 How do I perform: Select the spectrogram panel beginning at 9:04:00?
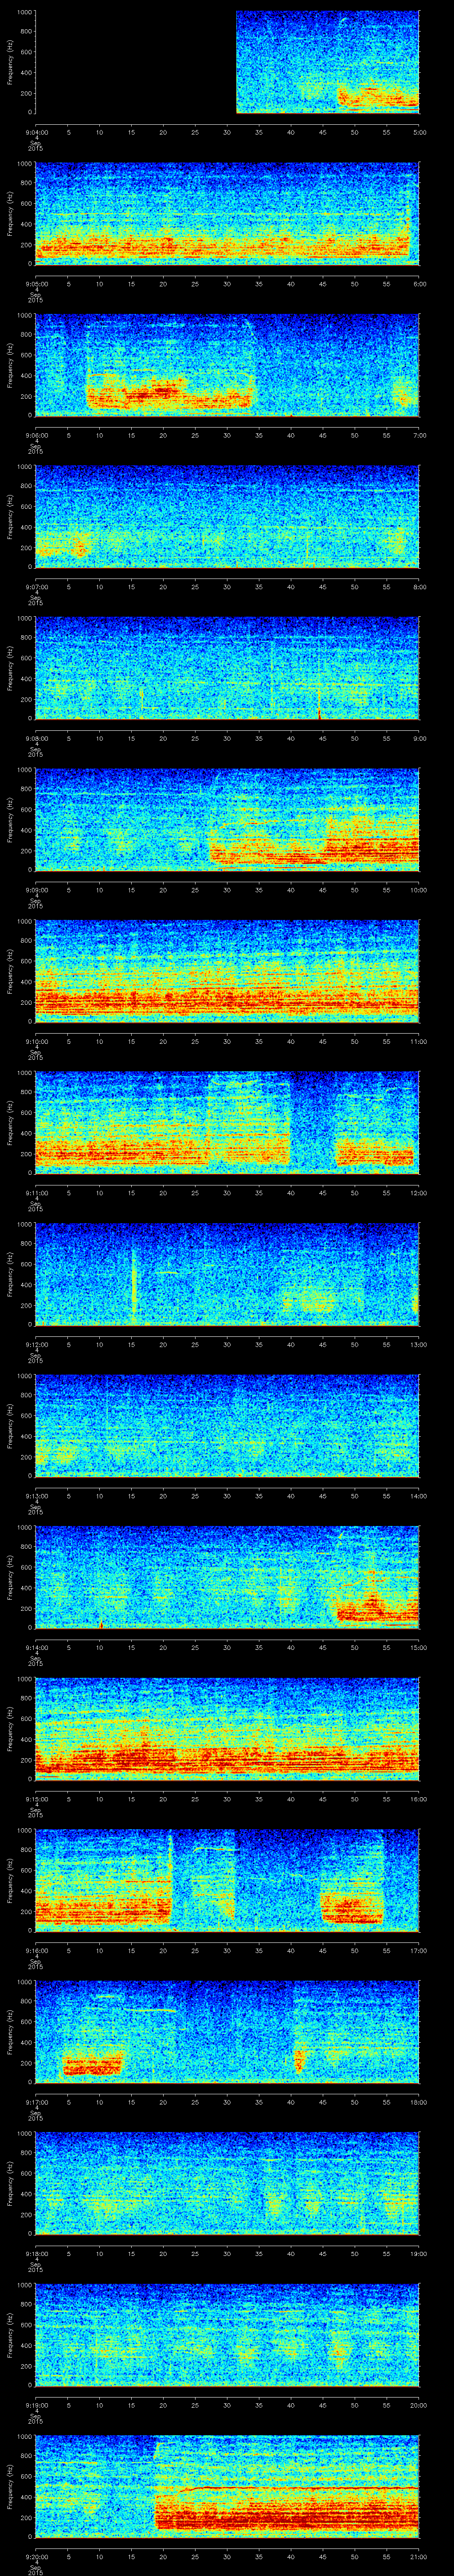point(227,62)
